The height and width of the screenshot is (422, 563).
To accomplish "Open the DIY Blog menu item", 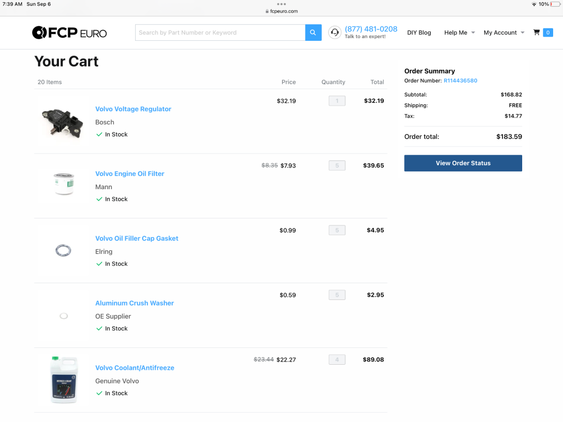I will 419,32.
